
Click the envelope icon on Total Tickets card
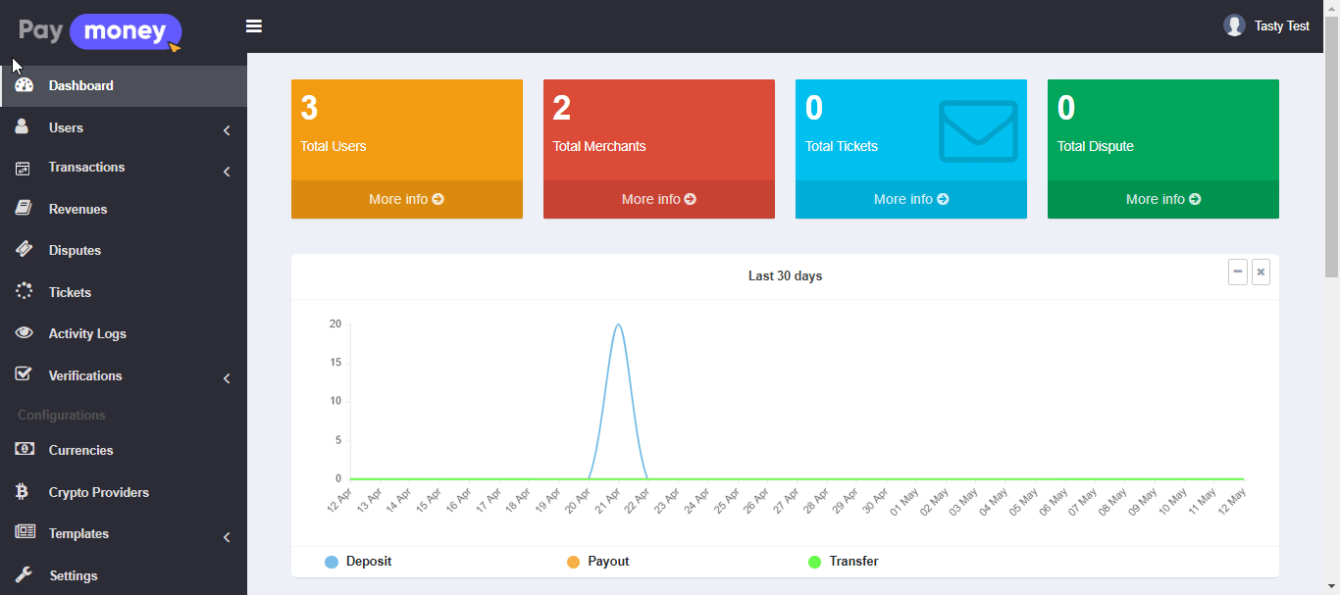click(x=978, y=130)
